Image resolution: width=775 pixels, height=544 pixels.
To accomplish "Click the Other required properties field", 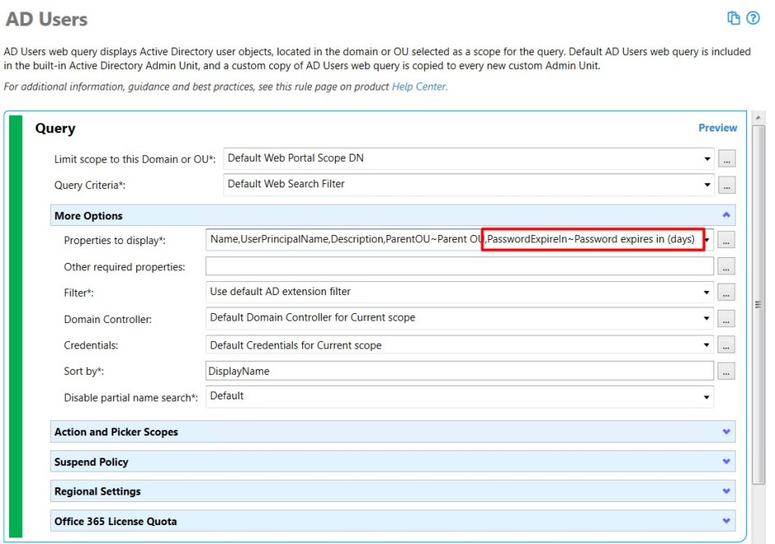I will 459,266.
